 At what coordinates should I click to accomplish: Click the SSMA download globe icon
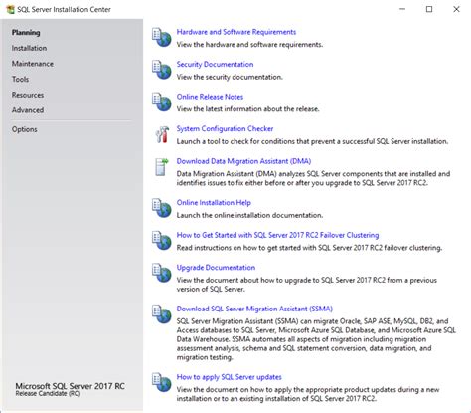point(162,314)
